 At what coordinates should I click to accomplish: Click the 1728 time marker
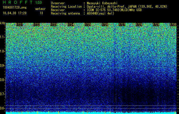tap(139, 25)
